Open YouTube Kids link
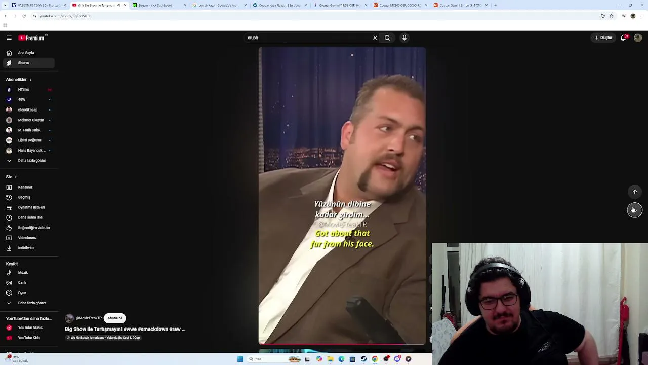 click(x=29, y=338)
